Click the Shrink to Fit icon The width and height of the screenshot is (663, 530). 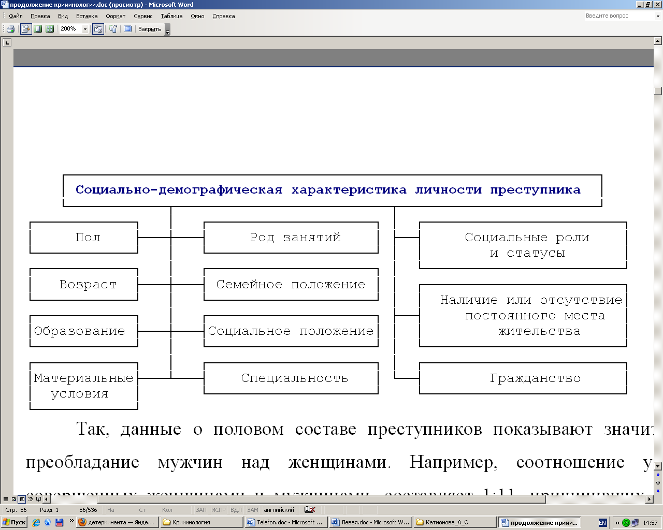(112, 29)
